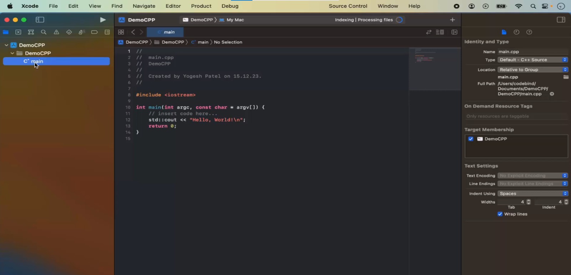
Task: Click the plus Library button
Action: pyautogui.click(x=453, y=20)
